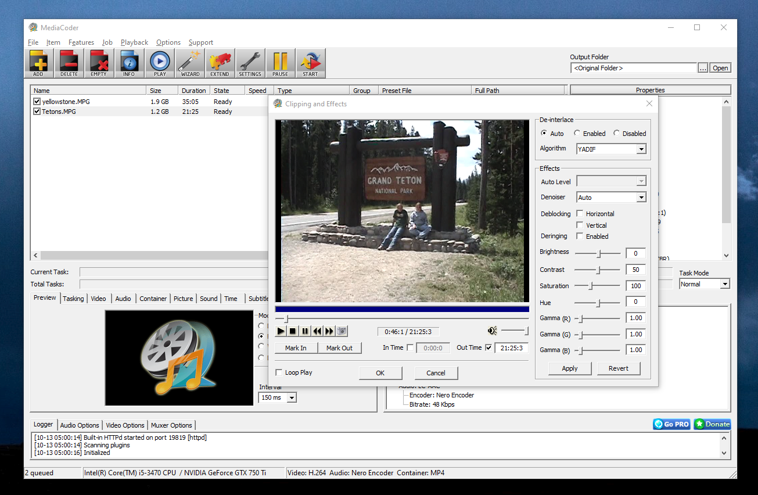758x495 pixels.
Task: Click the DELETE toolbar icon
Action: point(69,63)
